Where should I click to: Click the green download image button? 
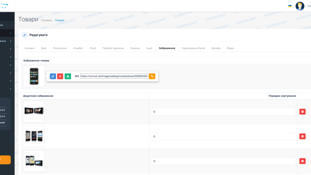click(x=68, y=76)
